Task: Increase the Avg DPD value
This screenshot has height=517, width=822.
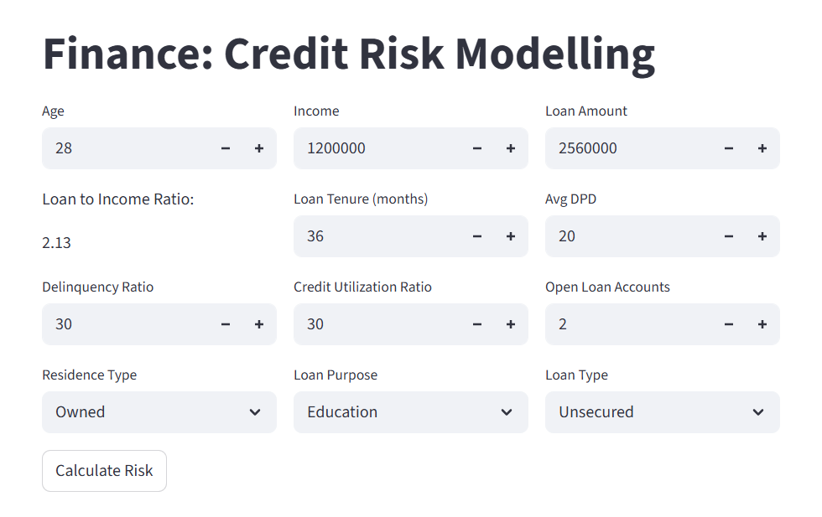Action: click(762, 236)
